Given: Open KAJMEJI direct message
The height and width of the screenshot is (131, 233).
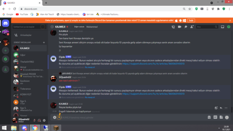Looking at the screenshot, I should (x=29, y=48).
